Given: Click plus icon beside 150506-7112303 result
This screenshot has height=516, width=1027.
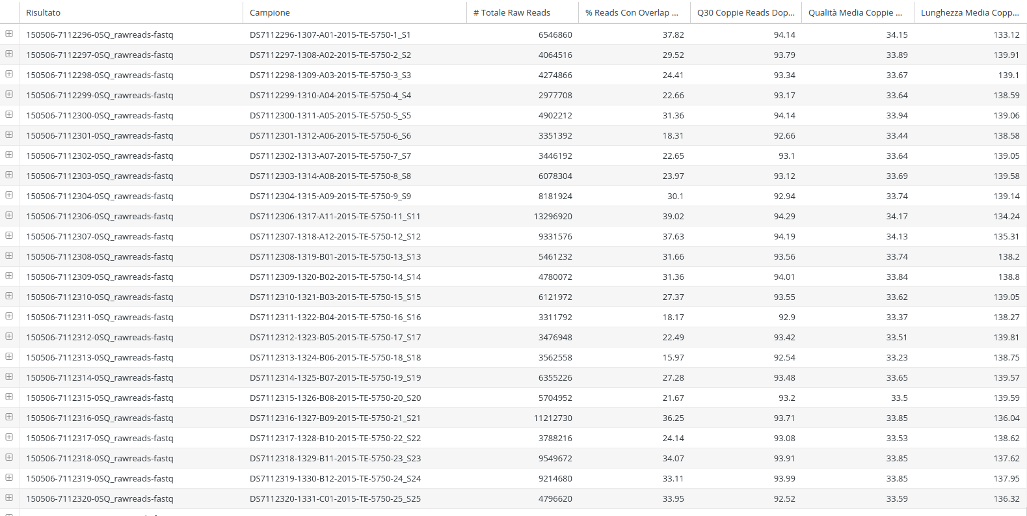Looking at the screenshot, I should 9,175.
